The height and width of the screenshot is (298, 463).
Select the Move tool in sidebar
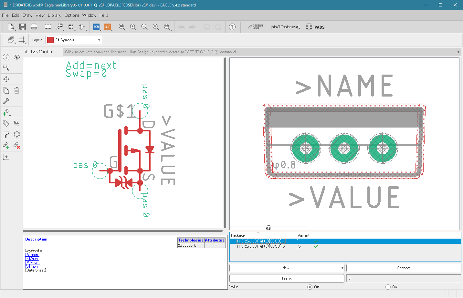click(x=6, y=79)
